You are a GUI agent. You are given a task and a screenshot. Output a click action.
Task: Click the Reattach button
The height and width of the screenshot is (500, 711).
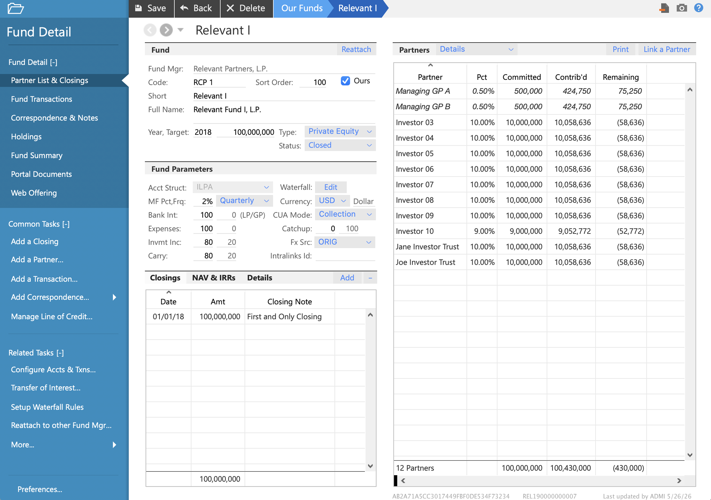click(356, 49)
